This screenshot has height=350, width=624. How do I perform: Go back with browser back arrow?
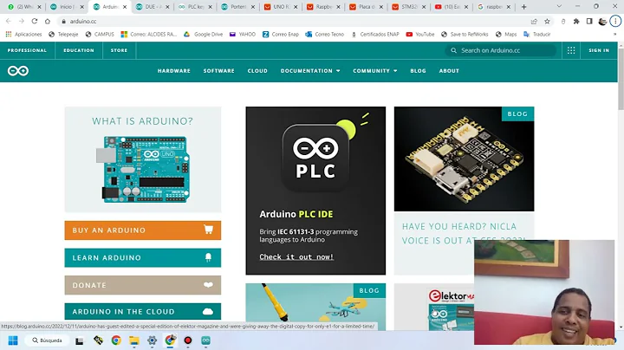click(x=9, y=21)
